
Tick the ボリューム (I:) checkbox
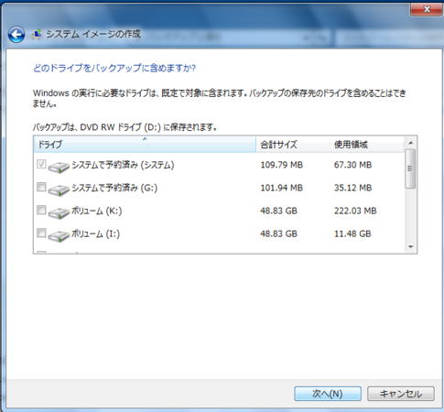pos(41,233)
